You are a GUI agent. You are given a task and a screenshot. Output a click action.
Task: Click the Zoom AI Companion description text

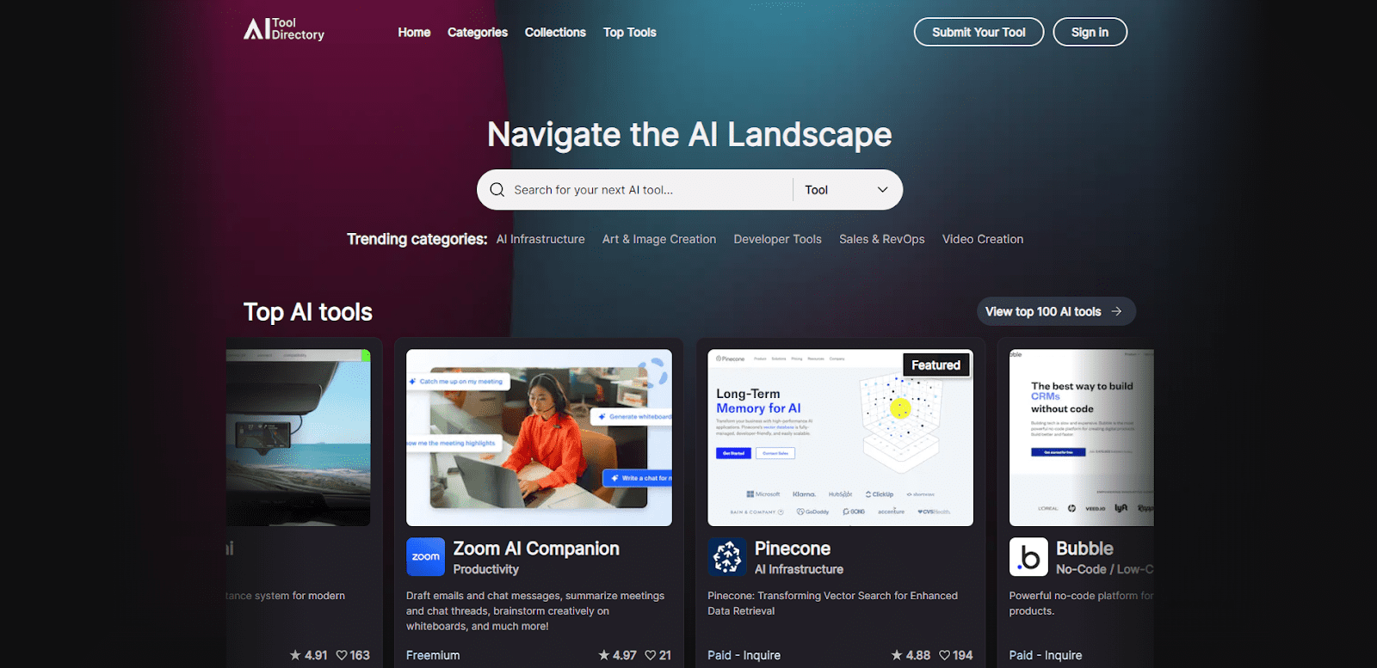click(x=535, y=611)
